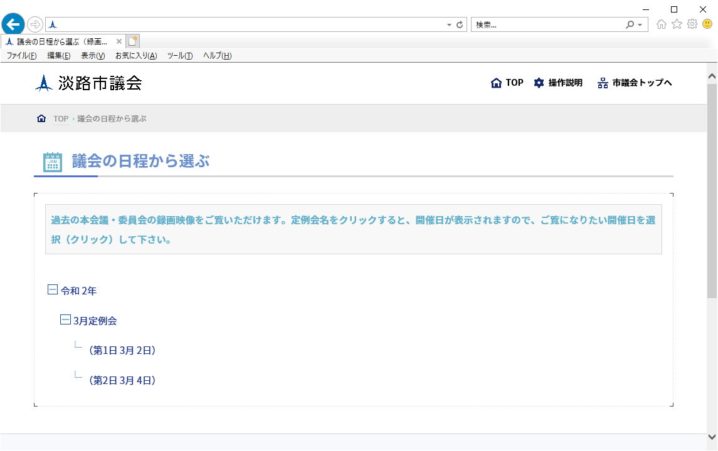The width and height of the screenshot is (718, 451).
Task: Open （第2日 3月 4日） session link
Action: 122,381
